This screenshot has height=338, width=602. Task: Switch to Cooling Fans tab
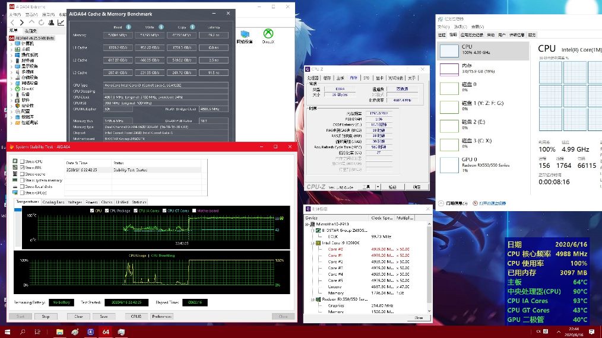point(53,202)
